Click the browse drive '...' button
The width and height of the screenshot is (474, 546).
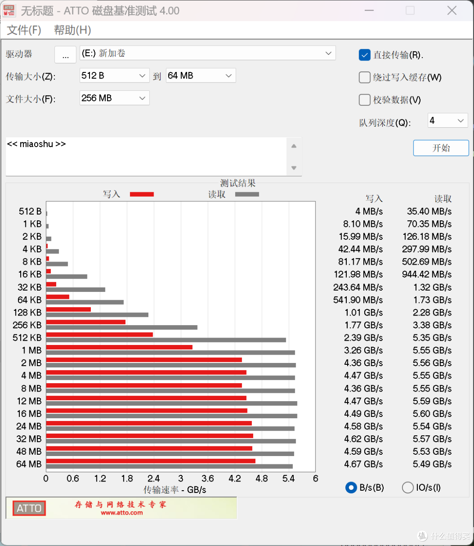[65, 54]
